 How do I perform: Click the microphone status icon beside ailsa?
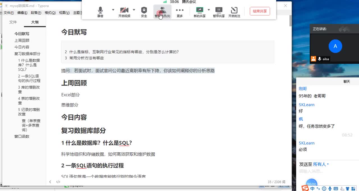[x=319, y=59]
